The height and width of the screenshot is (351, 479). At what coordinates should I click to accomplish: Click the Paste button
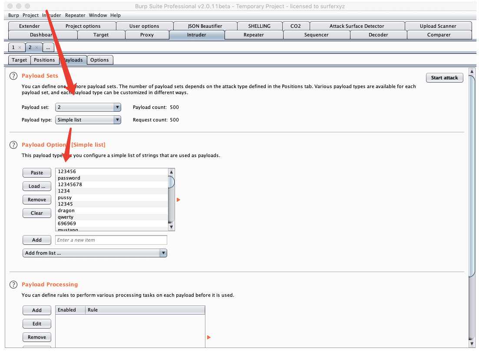pos(37,173)
